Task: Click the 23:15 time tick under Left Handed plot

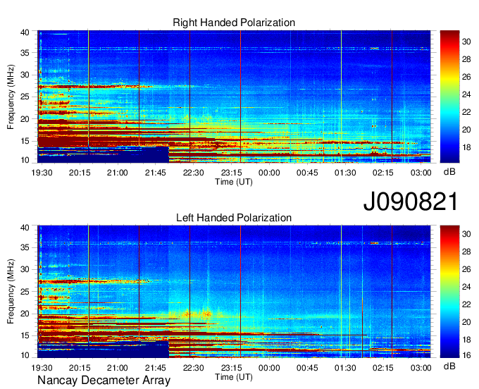Action: (231, 368)
